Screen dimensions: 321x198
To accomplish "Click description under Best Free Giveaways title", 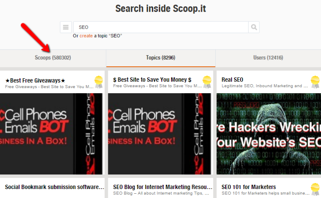I will point(49,87).
